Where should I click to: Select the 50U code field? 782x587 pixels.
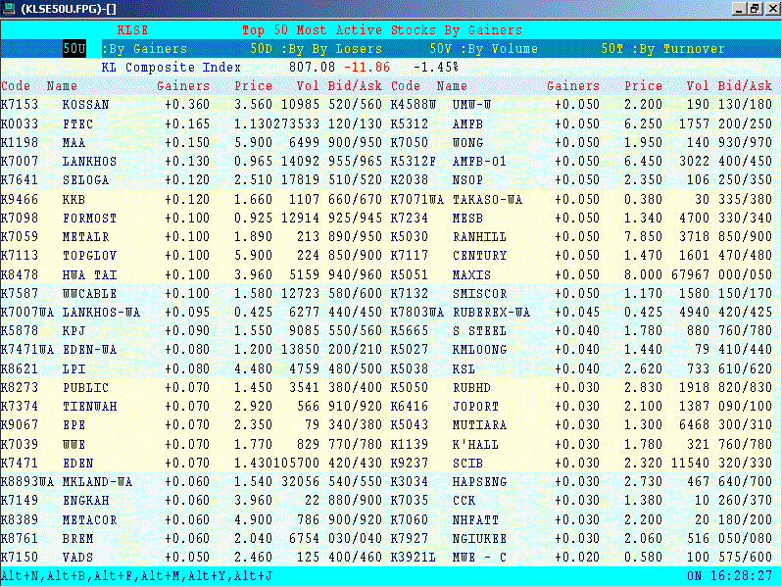(x=74, y=49)
